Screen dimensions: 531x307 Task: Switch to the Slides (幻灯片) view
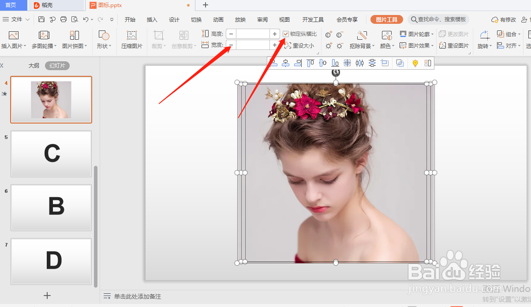point(57,66)
